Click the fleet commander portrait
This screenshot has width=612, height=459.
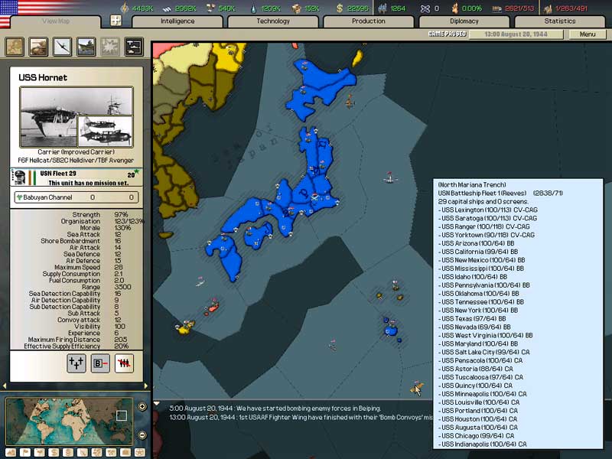[20, 177]
